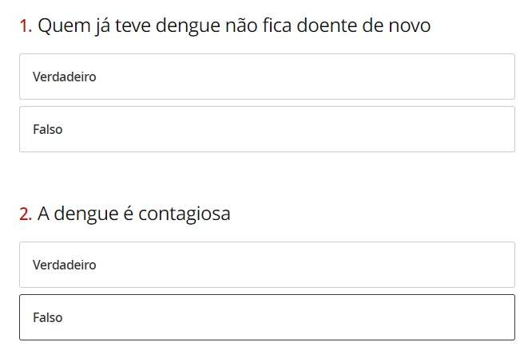Image resolution: width=520 pixels, height=346 pixels.
Task: Mark first statement as false
Action: tap(267, 129)
